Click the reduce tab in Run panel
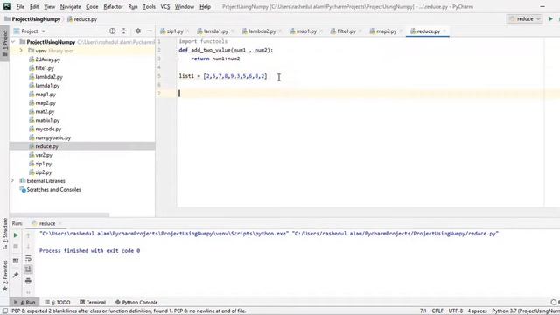Screen dimensions: 560x315 click(46, 224)
